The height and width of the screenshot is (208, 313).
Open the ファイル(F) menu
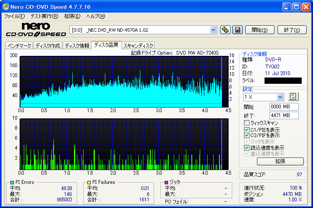click(14, 16)
